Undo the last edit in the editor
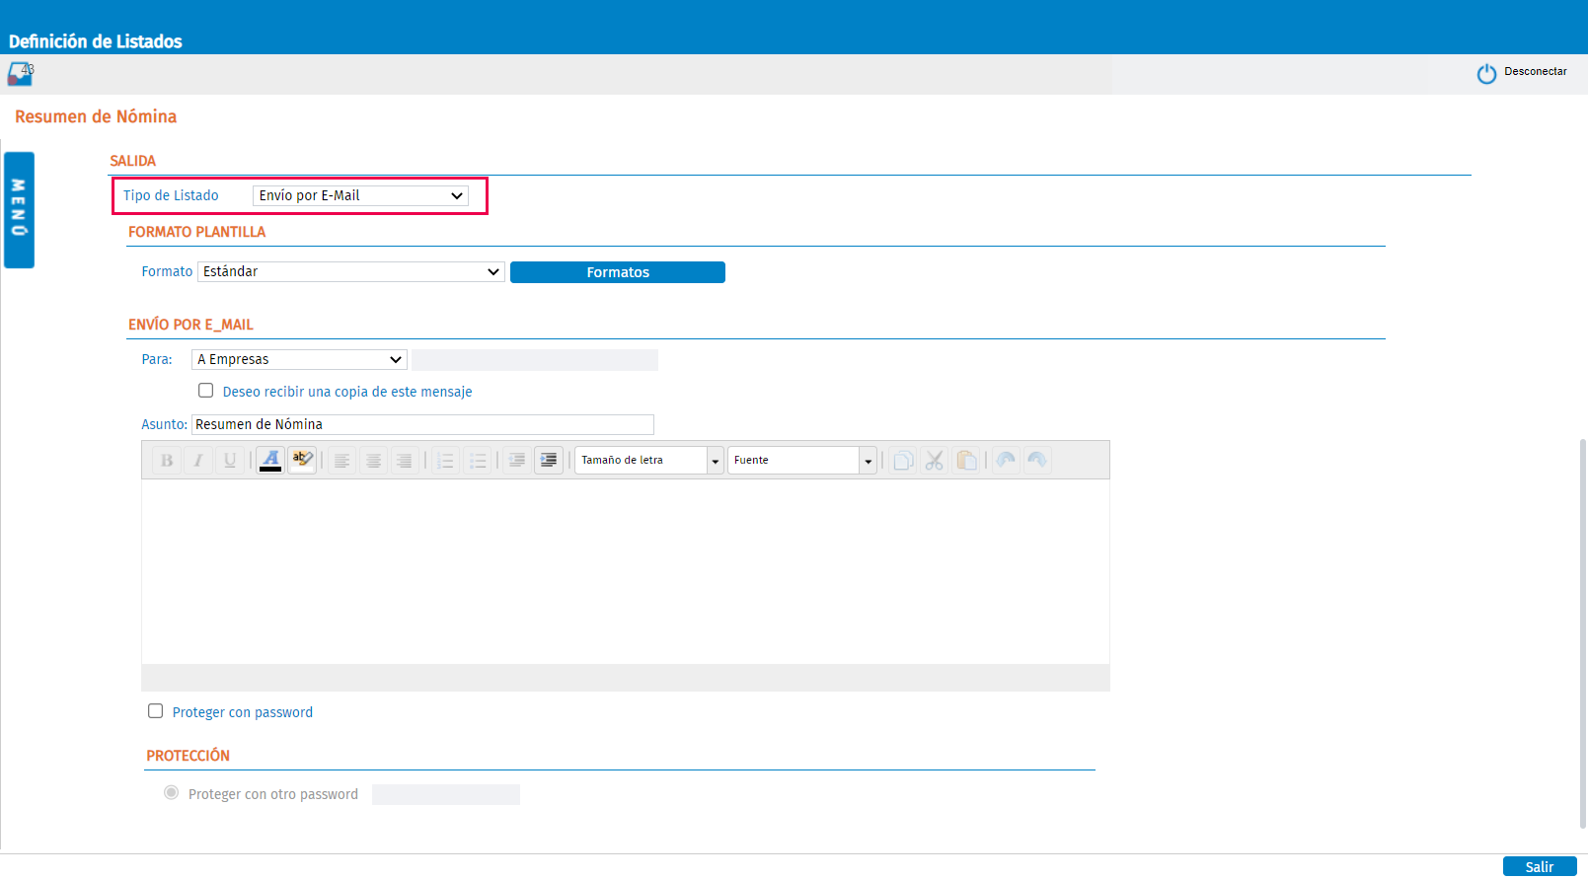The width and height of the screenshot is (1588, 879). point(1006,460)
